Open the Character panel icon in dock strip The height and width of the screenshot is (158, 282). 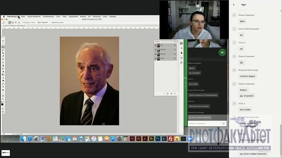click(x=182, y=48)
